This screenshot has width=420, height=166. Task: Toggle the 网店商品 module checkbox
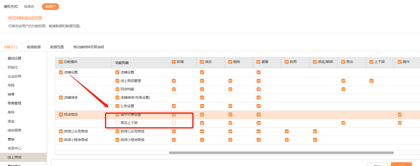[61, 114]
